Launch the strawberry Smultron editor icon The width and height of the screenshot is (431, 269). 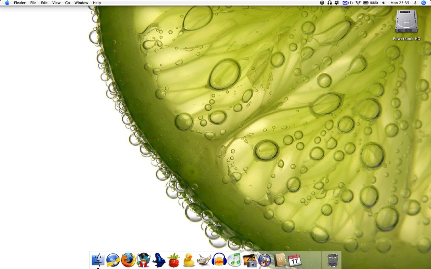[x=174, y=260]
